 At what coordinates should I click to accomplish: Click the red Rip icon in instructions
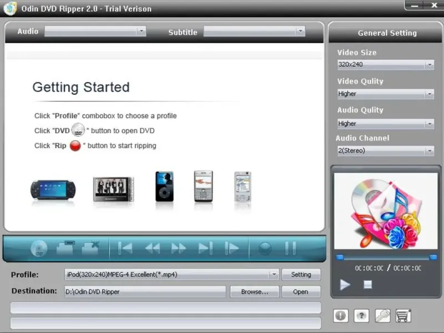[75, 146]
